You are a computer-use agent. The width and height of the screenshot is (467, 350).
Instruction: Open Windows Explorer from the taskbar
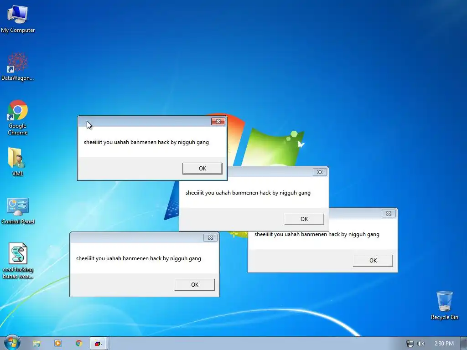(36, 344)
